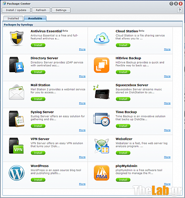
Task: Click the Directory Server icon
Action: click(17, 65)
